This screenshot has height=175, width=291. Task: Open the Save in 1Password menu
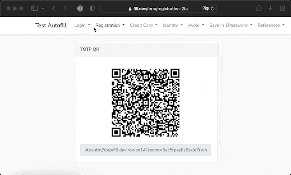(x=231, y=25)
